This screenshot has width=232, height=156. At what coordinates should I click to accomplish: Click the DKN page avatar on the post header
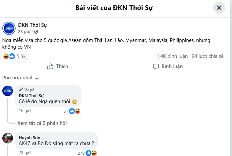coord(9,28)
